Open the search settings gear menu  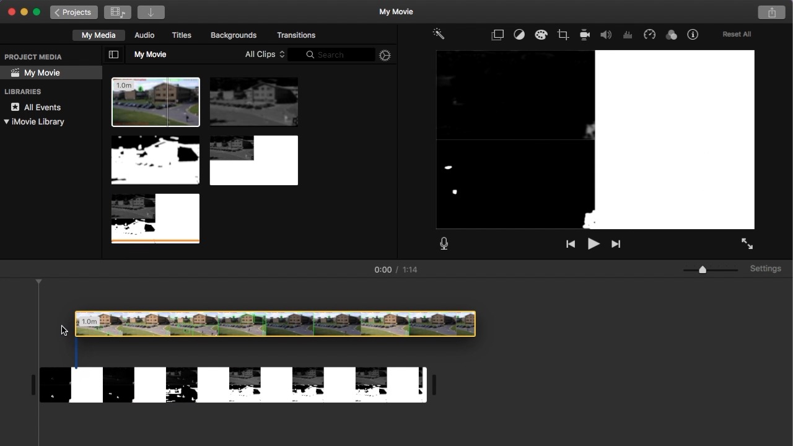[x=385, y=55]
